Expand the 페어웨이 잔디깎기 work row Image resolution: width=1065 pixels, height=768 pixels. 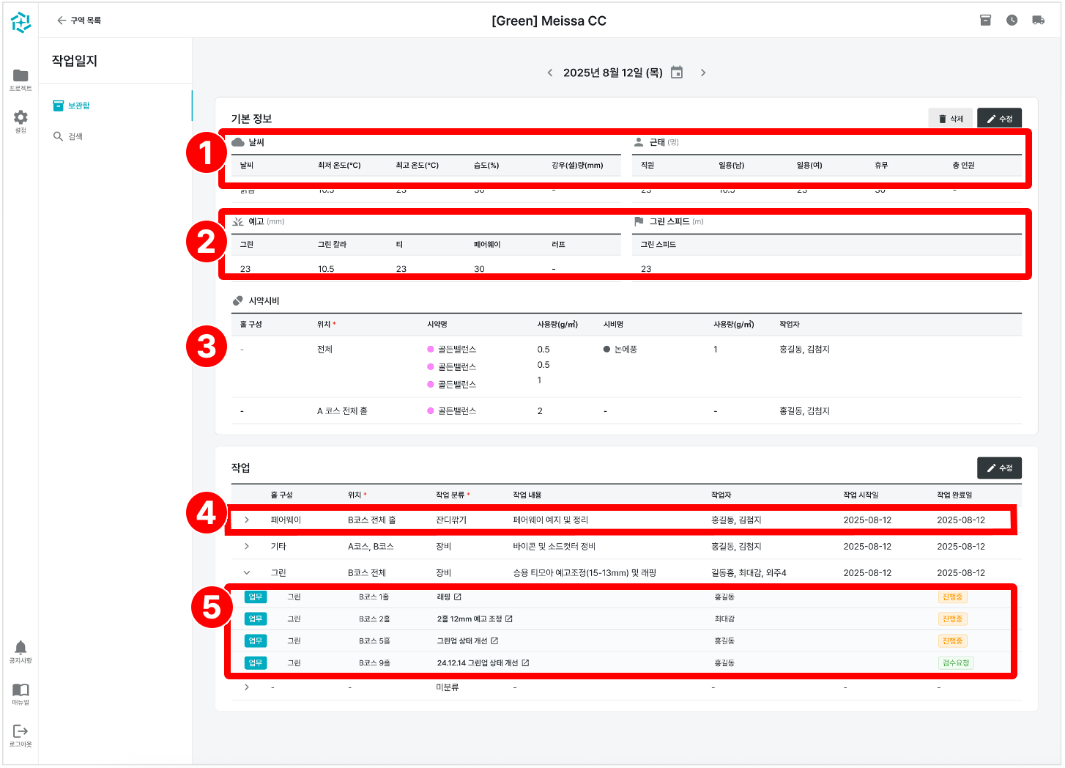247,520
